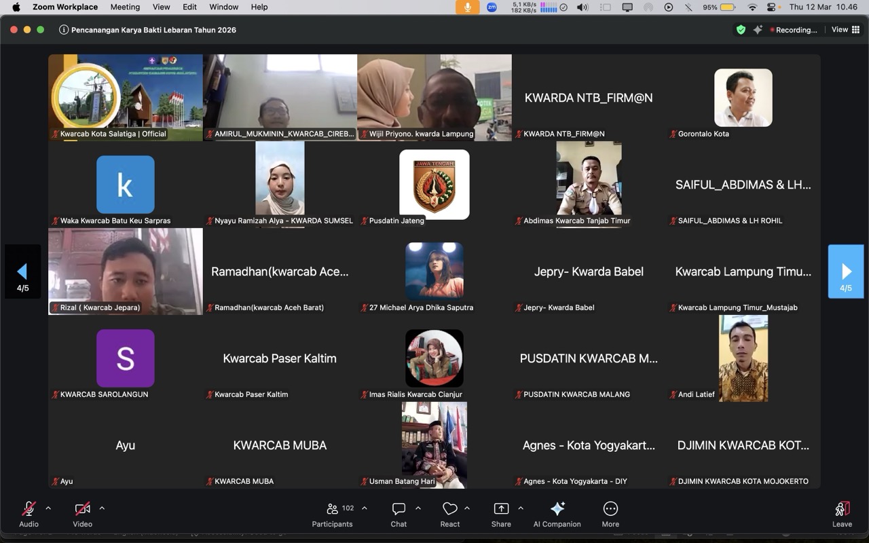Screen dimensions: 869x543
Task: Start Share screen
Action: 501,509
